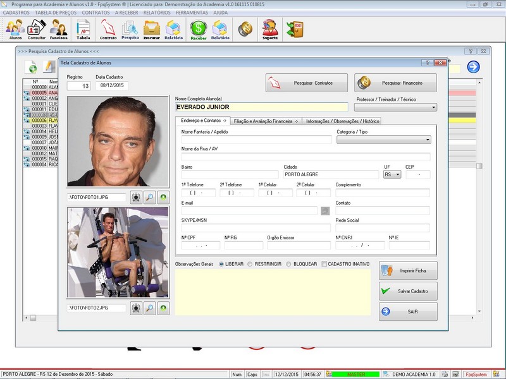
Task: Expand the Categoria / Tipo combo box
Action: (x=384, y=140)
